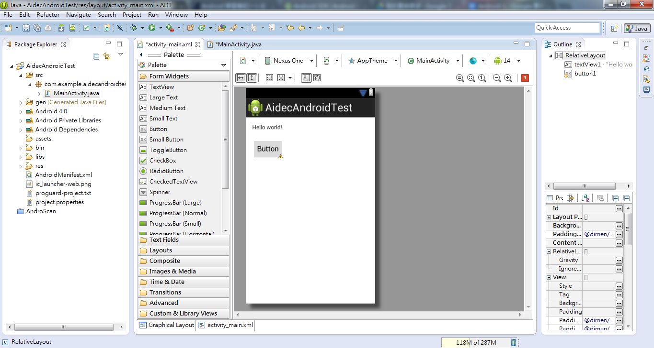Click the Quick Access search field
This screenshot has height=348, width=654.
[x=567, y=28]
